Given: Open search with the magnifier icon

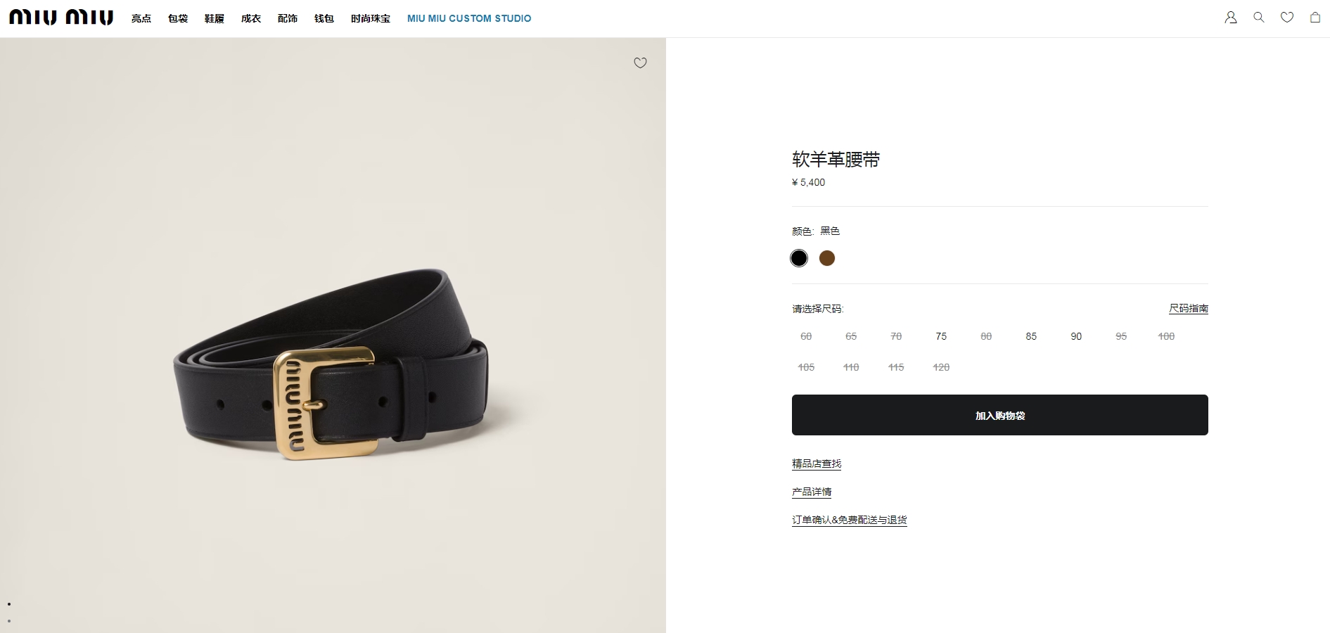Looking at the screenshot, I should (1259, 18).
